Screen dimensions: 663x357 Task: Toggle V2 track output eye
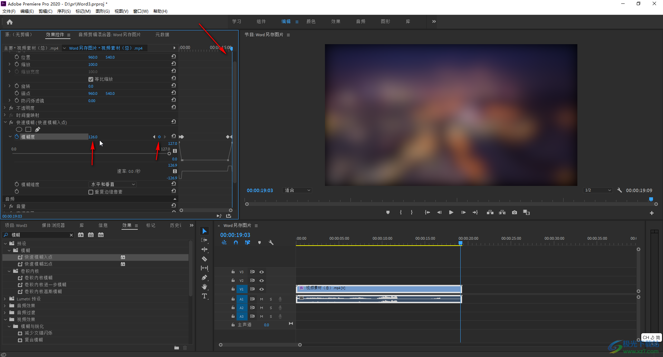(261, 281)
